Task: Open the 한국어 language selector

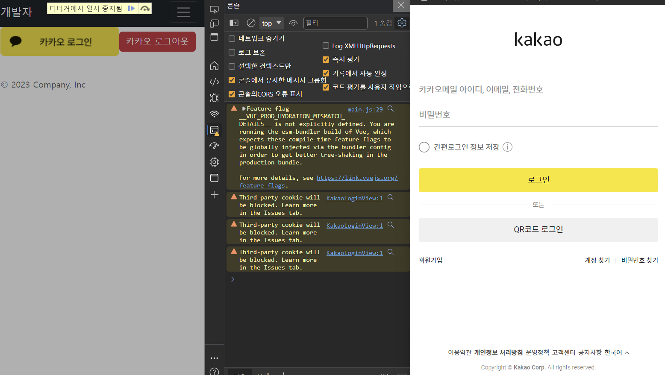Action: [x=617, y=352]
